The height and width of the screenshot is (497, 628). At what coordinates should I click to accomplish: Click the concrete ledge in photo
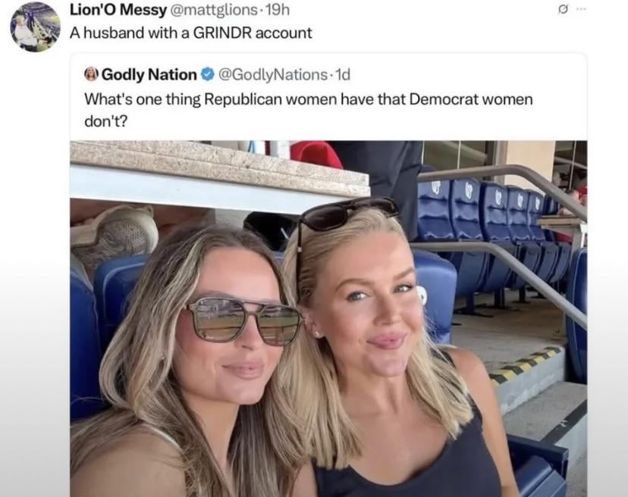click(x=219, y=169)
